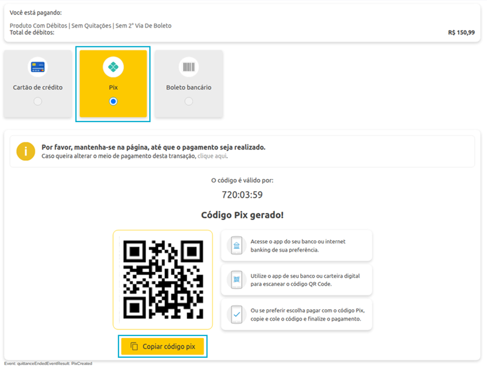Click the Event quittanceEndedEventResult footer text

(x=48, y=364)
